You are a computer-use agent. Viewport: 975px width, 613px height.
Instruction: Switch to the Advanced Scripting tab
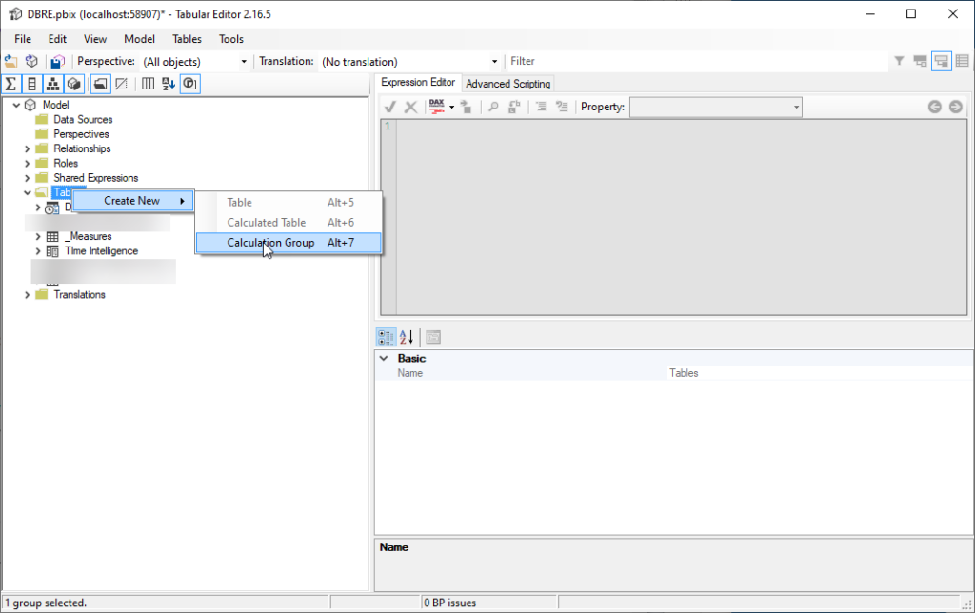coord(508,84)
